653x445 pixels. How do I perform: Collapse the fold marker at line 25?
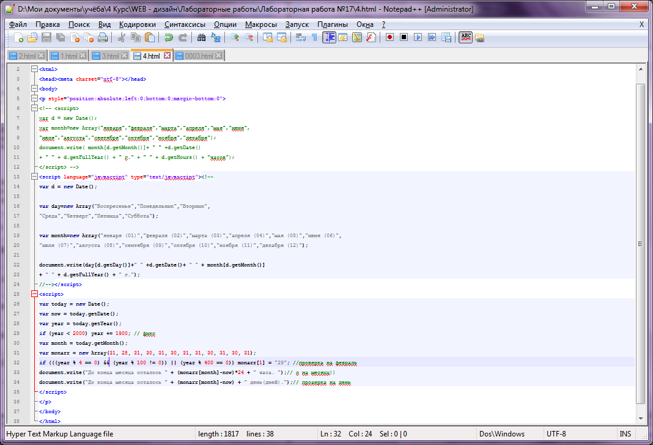pyautogui.click(x=34, y=294)
